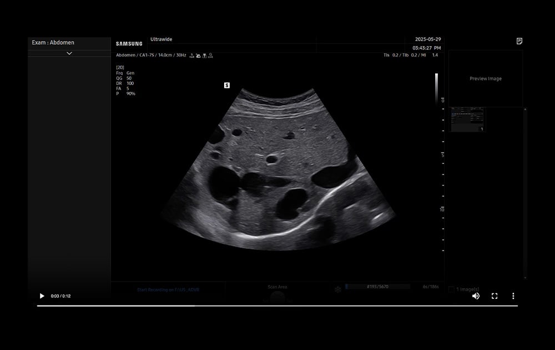Screen dimensions: 555x350
Task: Select the Ultrawide tab
Action: pos(161,39)
